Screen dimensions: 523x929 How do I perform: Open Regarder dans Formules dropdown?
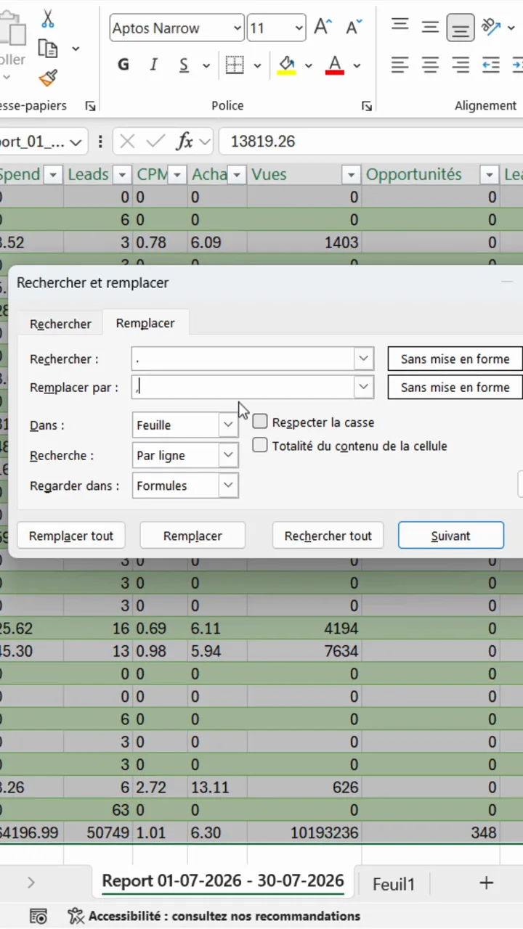[228, 486]
